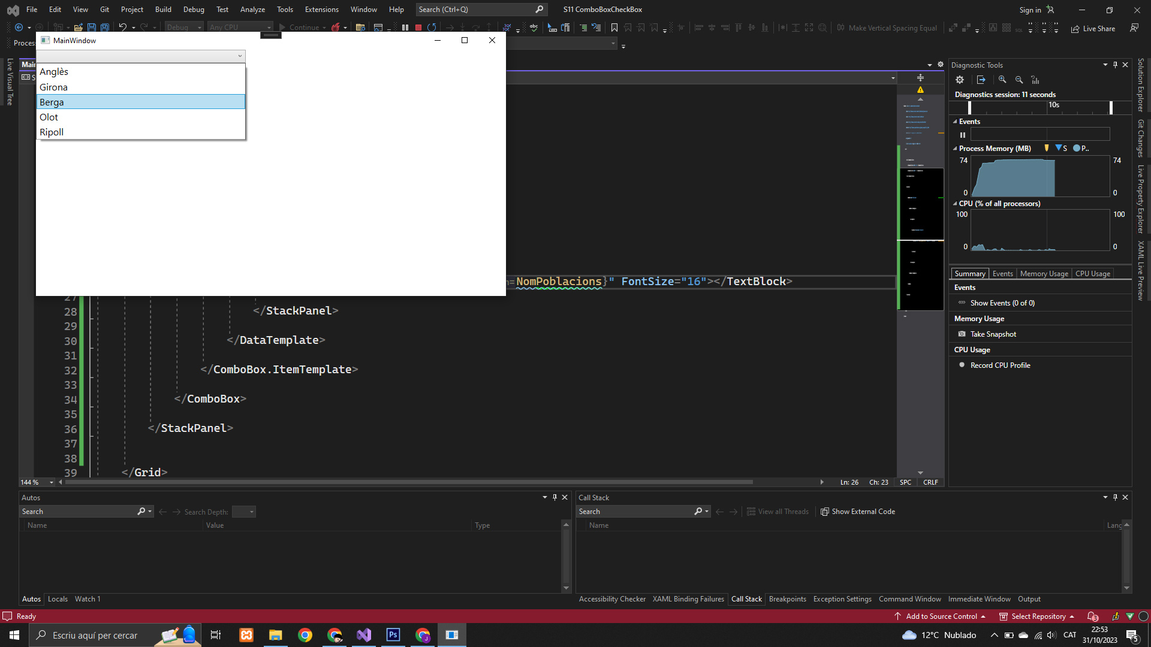Click the Take Snapshot camera icon
Viewport: 1151px width, 647px height.
tap(962, 334)
